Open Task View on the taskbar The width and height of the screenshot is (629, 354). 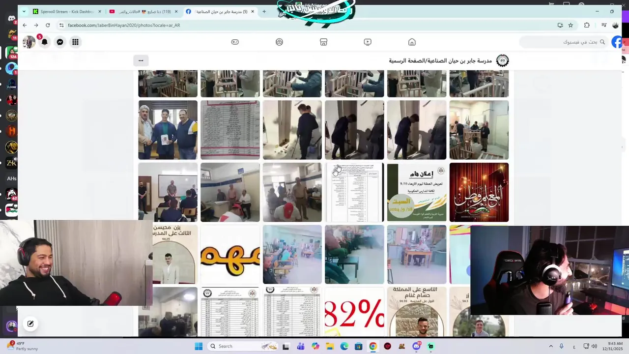point(286,346)
